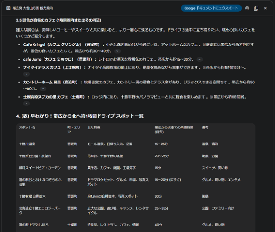Click the 40分 cell in the ピア21しほろ row

pyautogui.click(x=159, y=225)
